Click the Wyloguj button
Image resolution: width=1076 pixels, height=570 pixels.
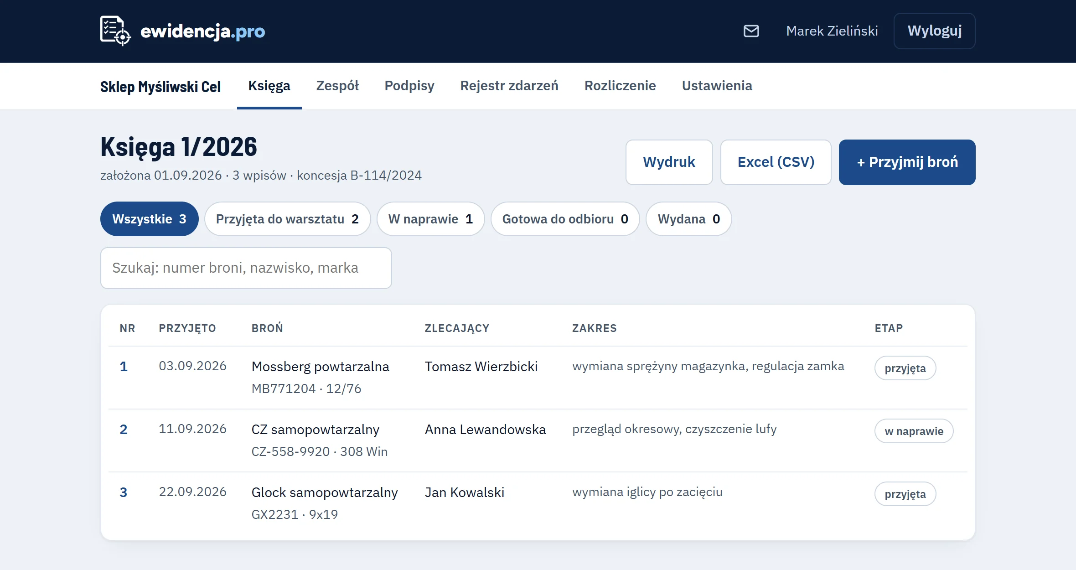tap(934, 31)
